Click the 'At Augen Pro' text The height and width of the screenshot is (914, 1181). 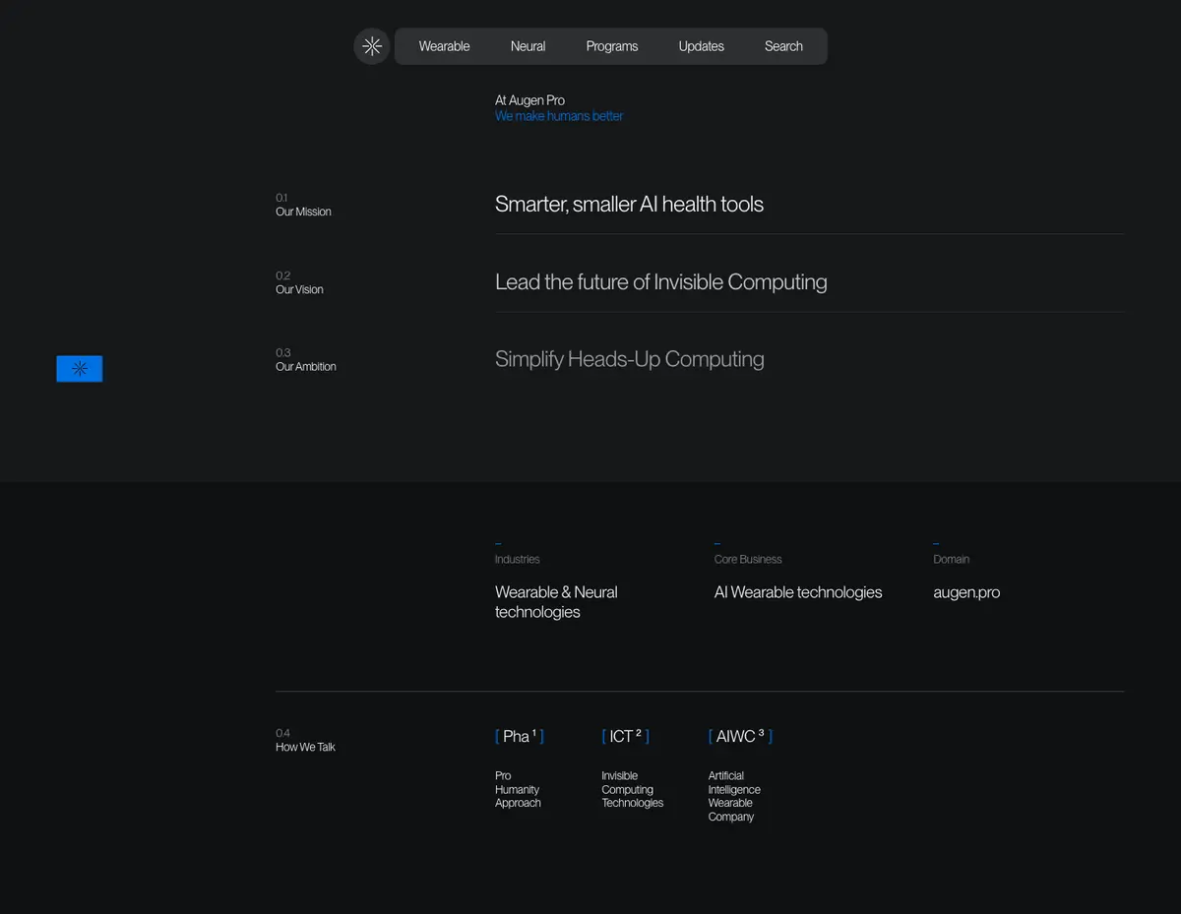click(529, 100)
